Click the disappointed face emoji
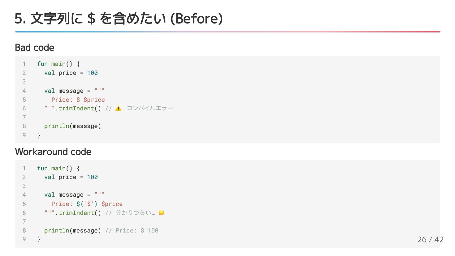This screenshot has height=256, width=455. pyautogui.click(x=161, y=213)
